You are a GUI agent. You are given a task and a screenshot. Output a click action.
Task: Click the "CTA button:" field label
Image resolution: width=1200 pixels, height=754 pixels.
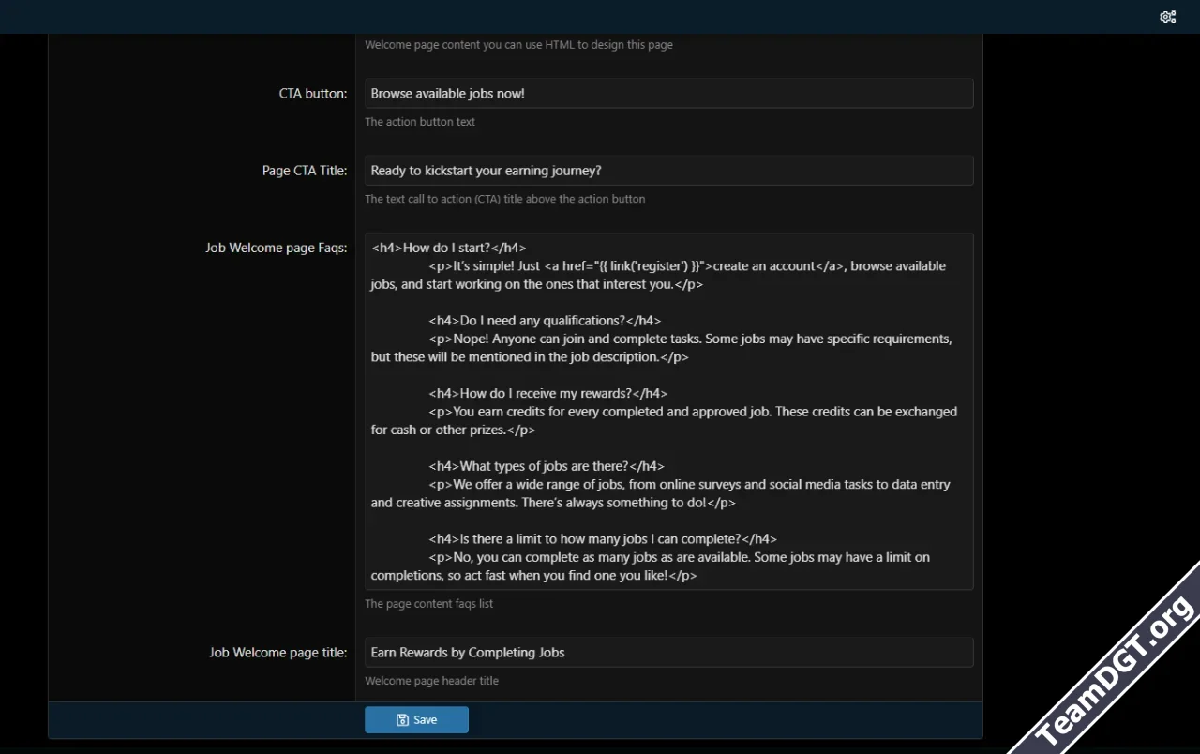coord(313,94)
